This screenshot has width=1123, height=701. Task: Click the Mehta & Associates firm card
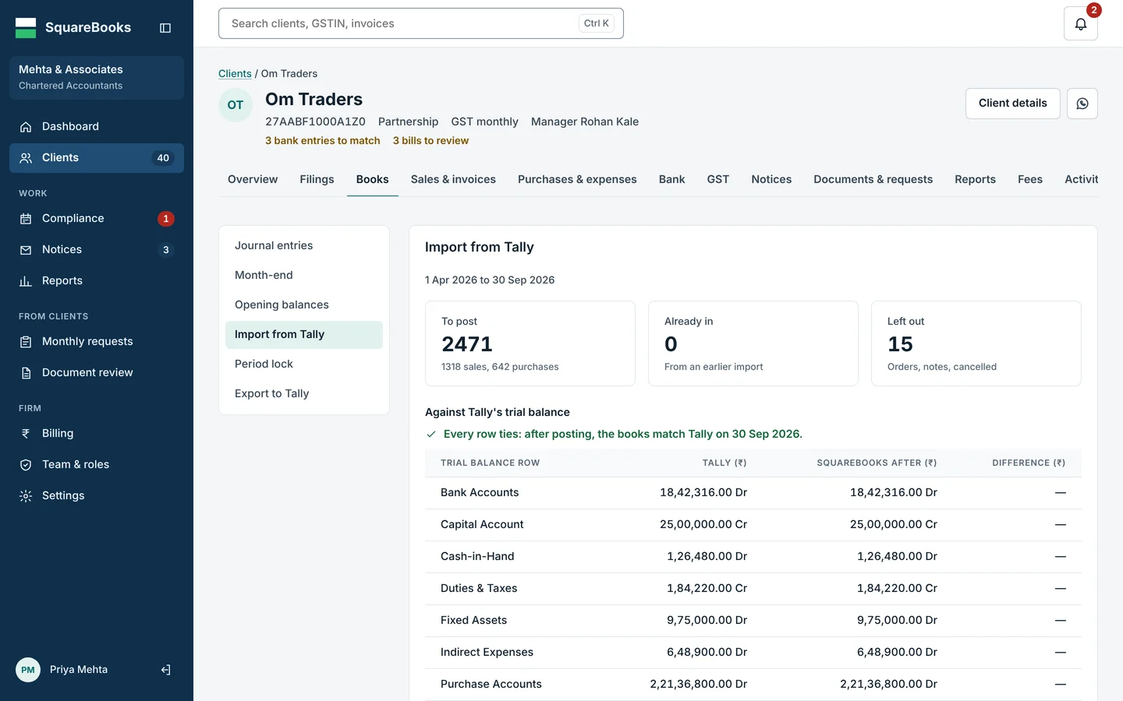97,77
